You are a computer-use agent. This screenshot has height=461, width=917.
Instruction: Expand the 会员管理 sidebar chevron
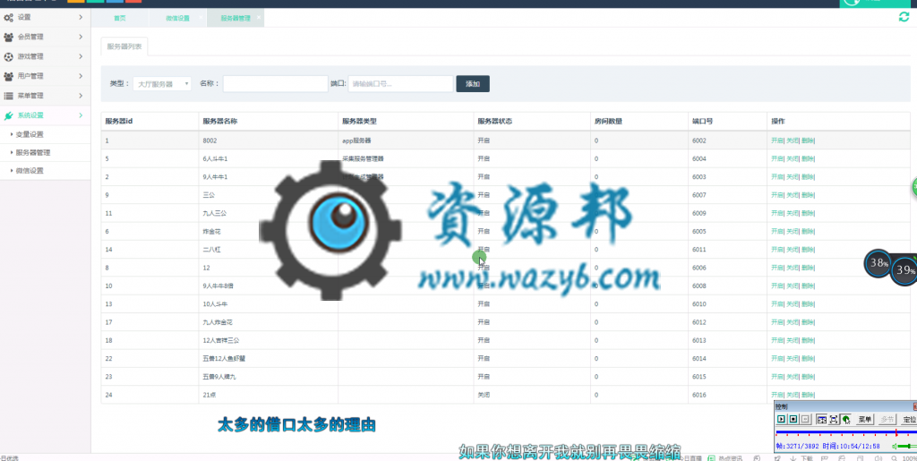81,37
